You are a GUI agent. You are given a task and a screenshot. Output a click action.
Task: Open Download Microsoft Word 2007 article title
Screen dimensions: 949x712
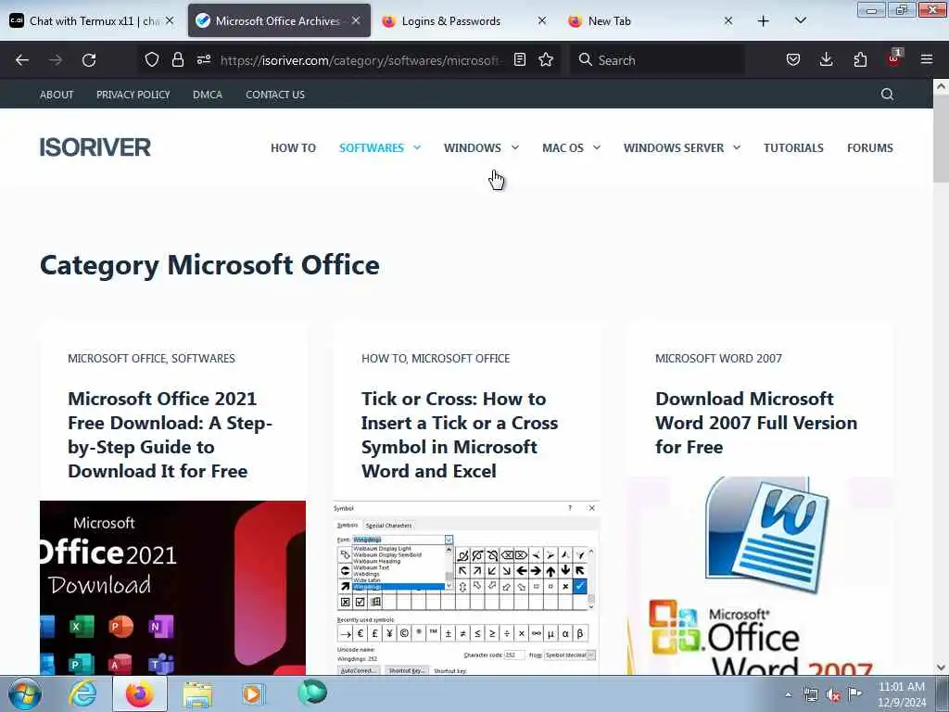tap(756, 423)
